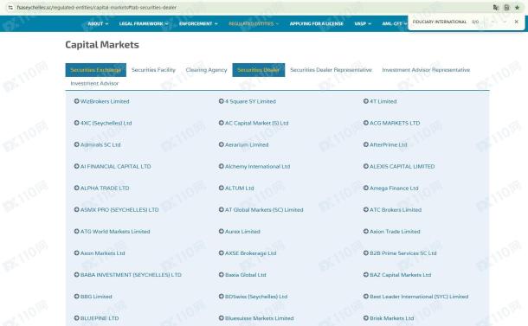Click the circle arrow icon beside ALTUM Ltd
528x326 pixels.
point(222,188)
